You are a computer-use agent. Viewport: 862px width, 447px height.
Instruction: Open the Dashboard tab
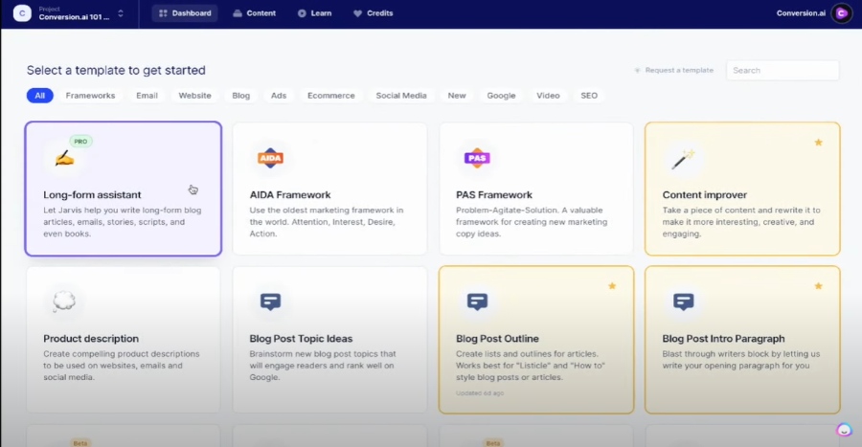pyautogui.click(x=185, y=13)
